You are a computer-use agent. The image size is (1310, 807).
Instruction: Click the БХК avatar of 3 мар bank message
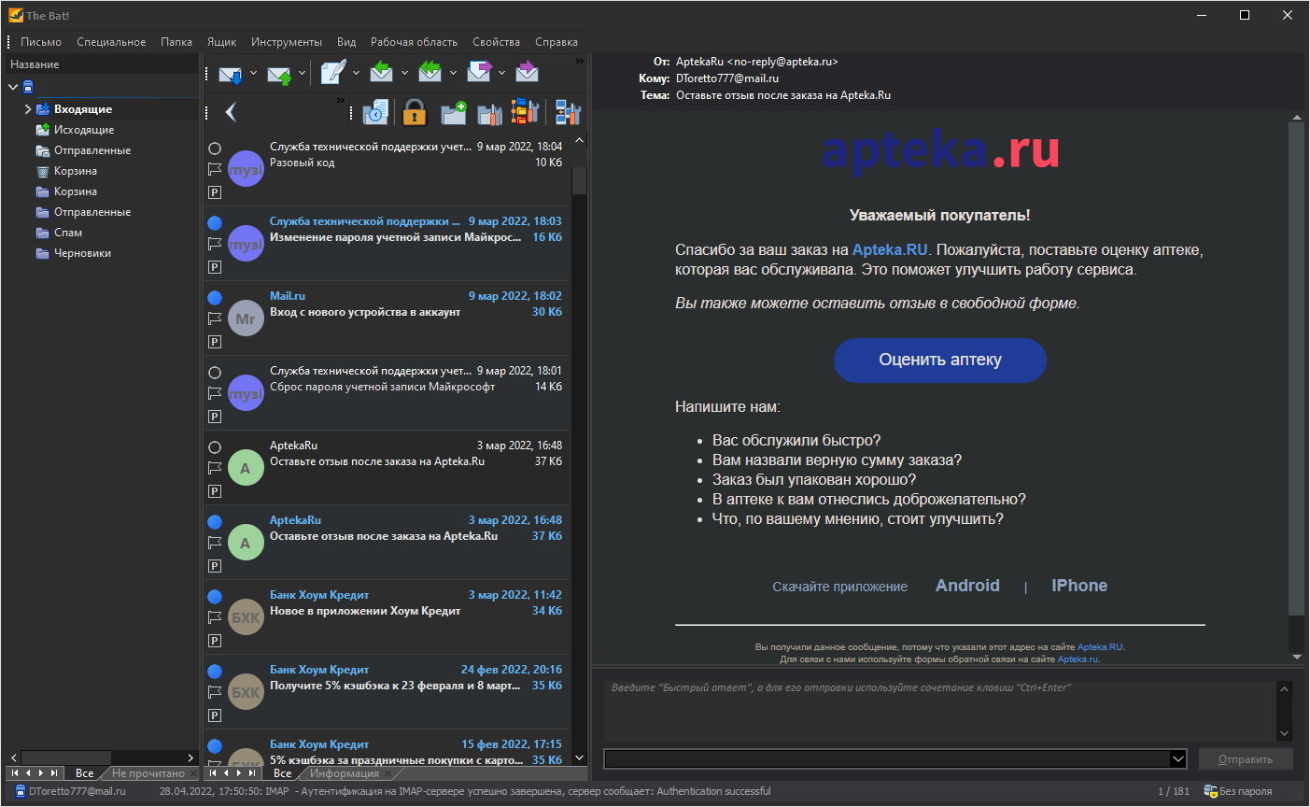click(246, 617)
